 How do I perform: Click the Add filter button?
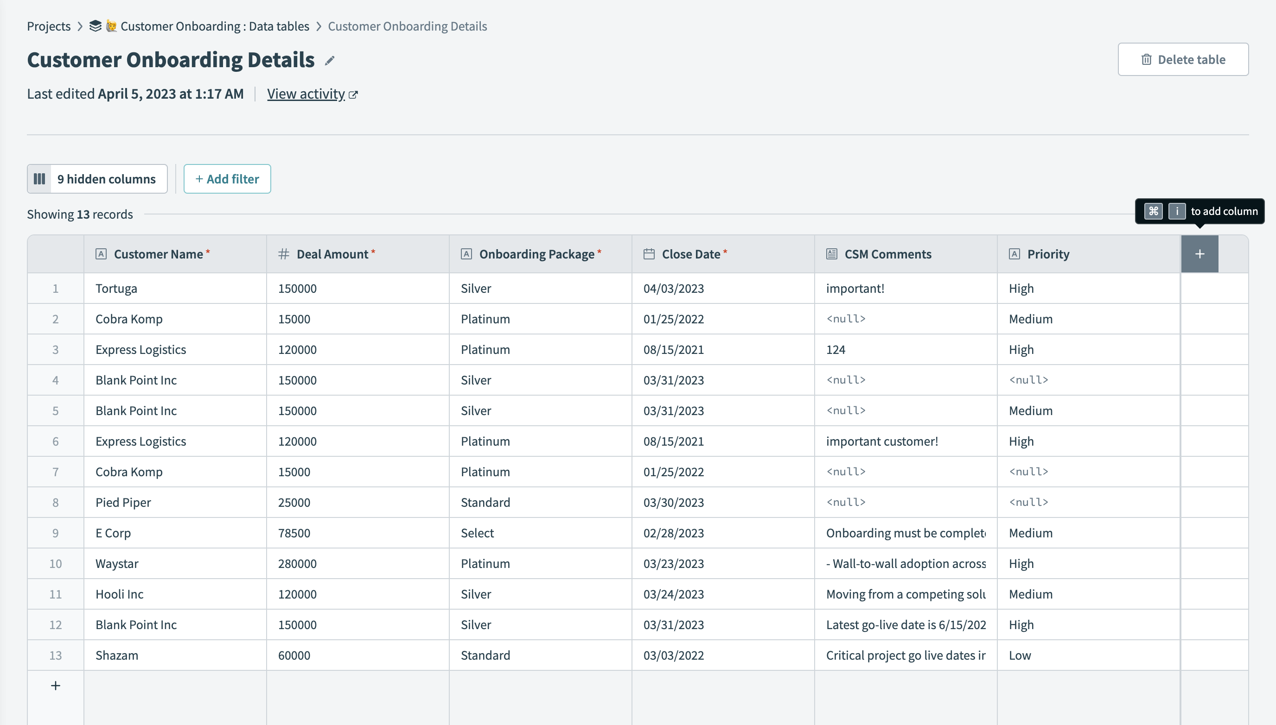(x=227, y=178)
